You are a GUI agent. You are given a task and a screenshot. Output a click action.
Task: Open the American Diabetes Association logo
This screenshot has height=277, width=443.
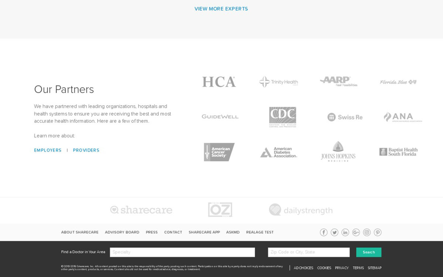pyautogui.click(x=279, y=152)
